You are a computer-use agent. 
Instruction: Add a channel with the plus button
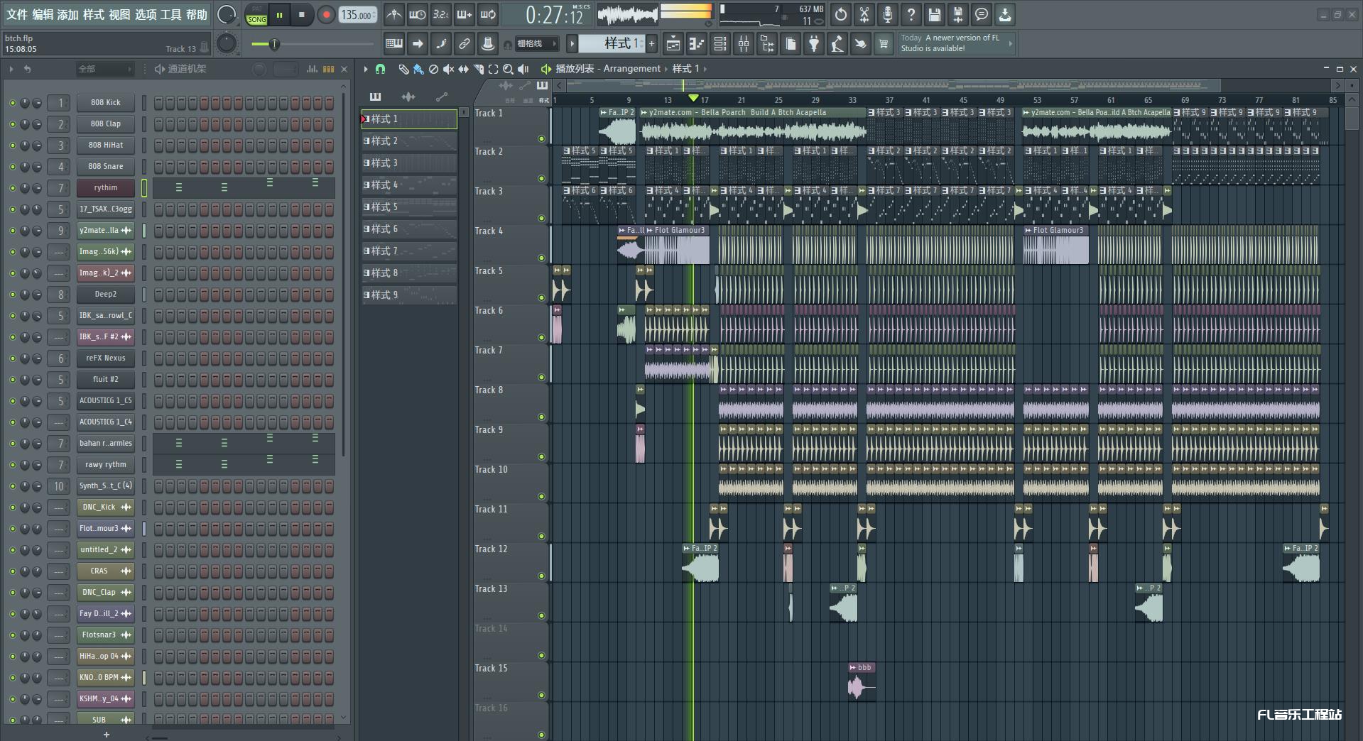[107, 735]
